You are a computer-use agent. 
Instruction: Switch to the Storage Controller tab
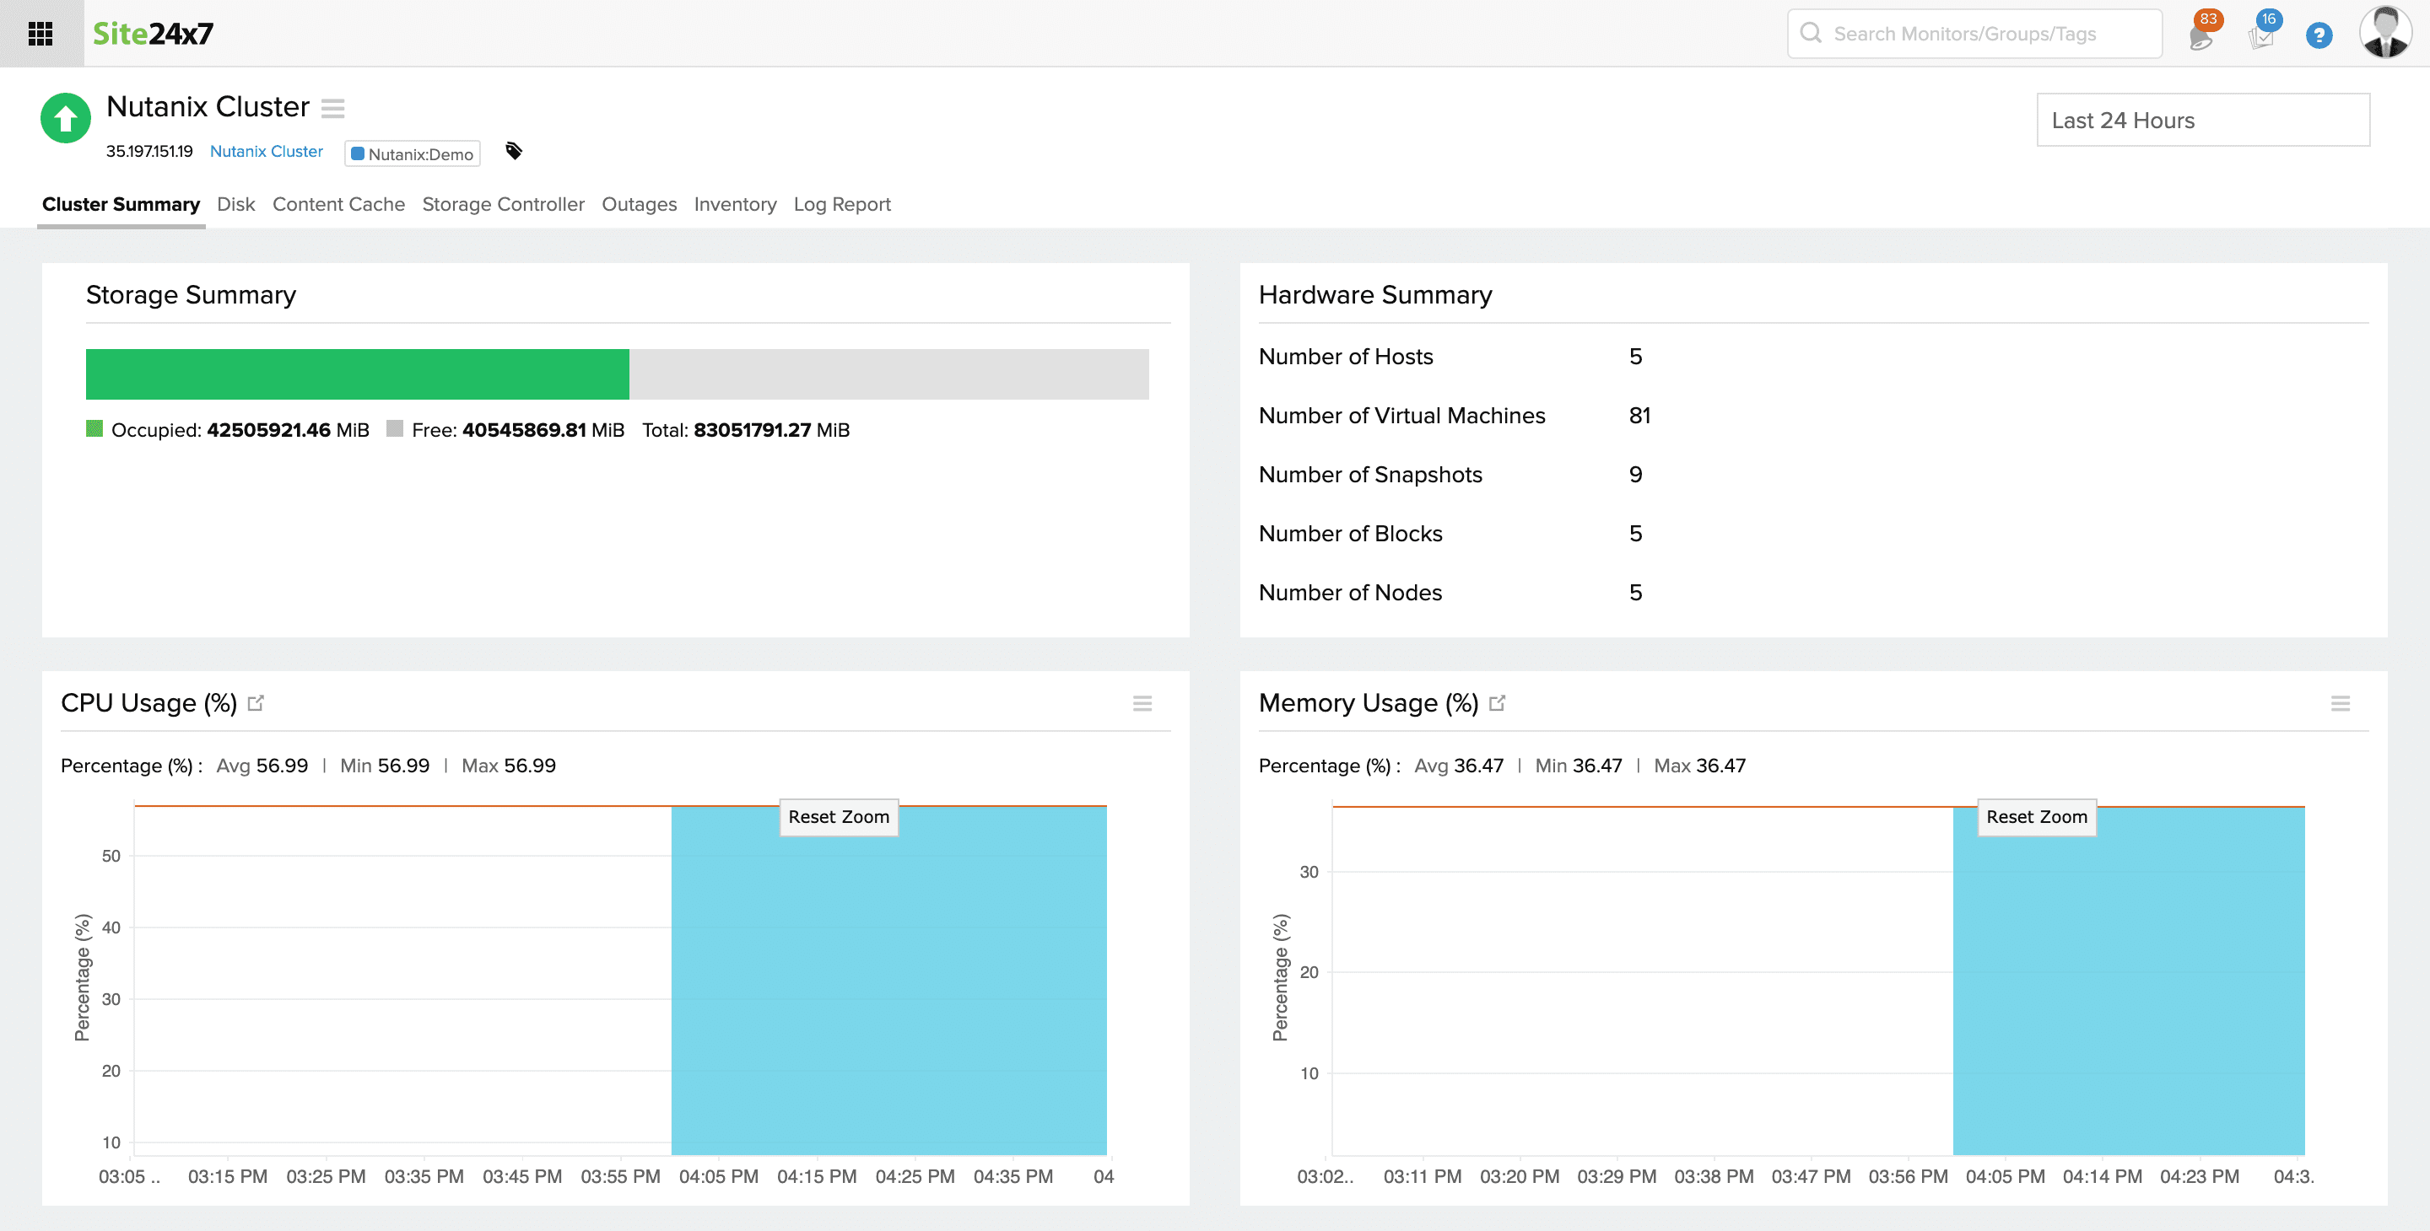(504, 205)
